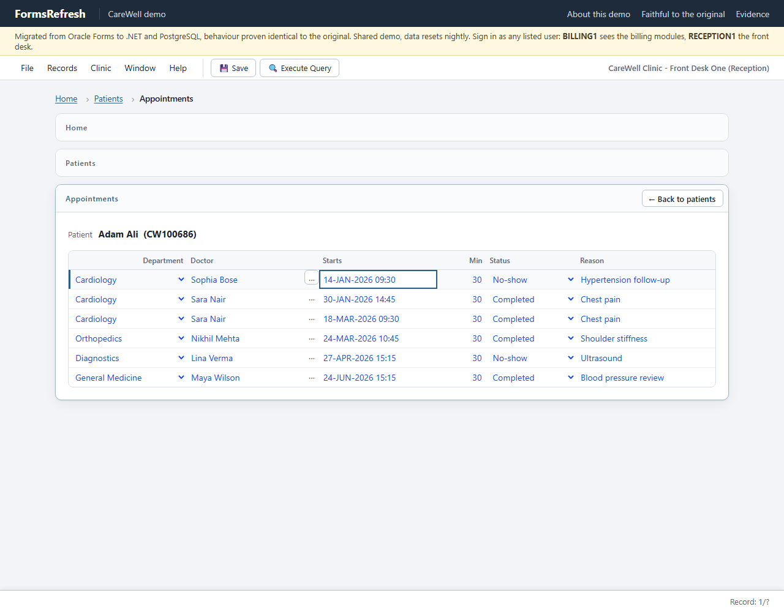The width and height of the screenshot is (784, 612).
Task: Open the Help menu
Action: point(178,68)
